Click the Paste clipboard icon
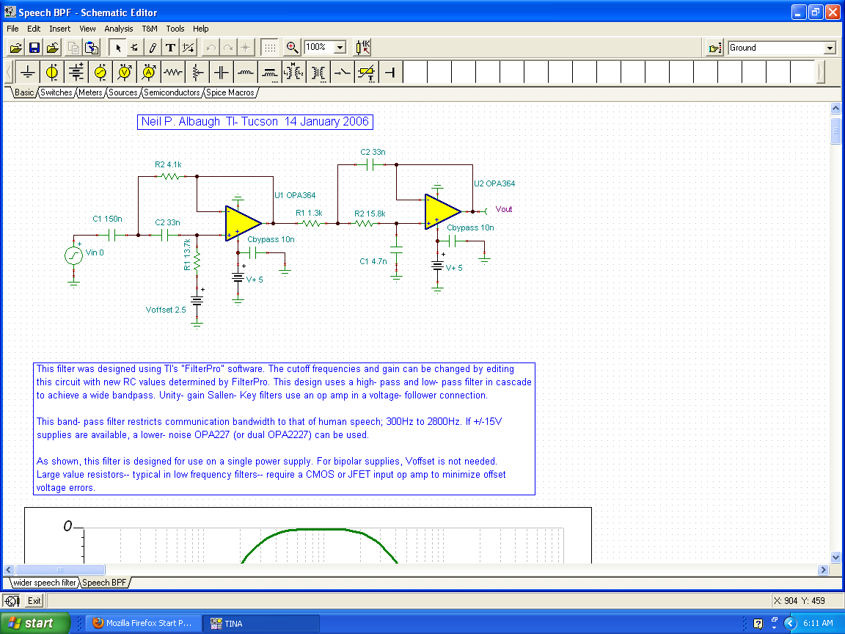Viewport: 845px width, 634px height. (92, 48)
